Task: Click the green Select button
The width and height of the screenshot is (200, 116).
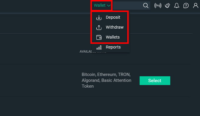Action: pos(155,81)
